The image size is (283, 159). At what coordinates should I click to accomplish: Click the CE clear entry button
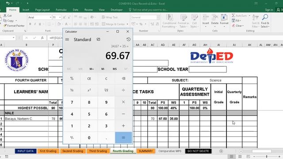[89, 79]
